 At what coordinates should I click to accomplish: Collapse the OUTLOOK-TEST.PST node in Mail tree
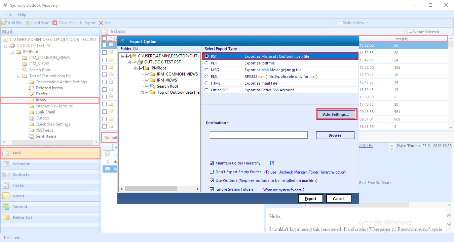click(x=6, y=46)
